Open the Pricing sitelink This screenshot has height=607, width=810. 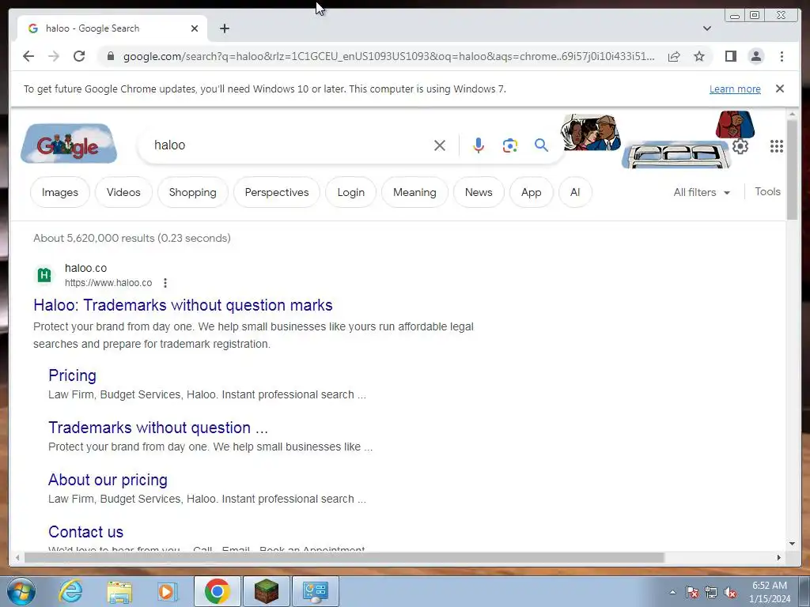point(72,375)
